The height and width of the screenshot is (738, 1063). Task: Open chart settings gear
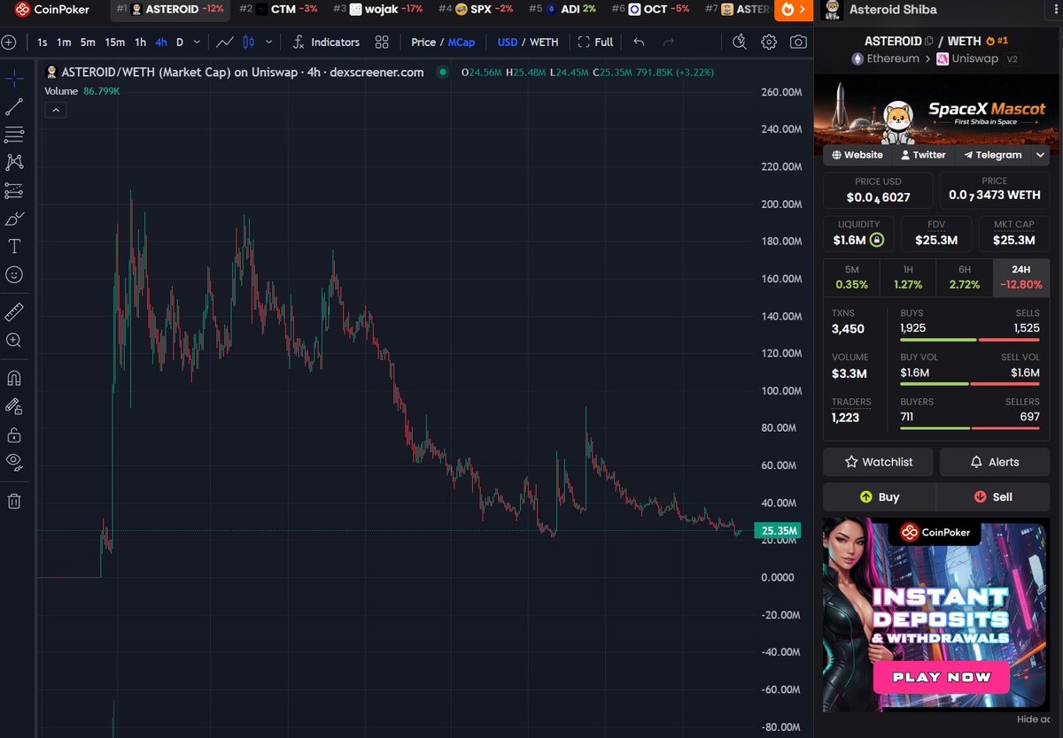(x=769, y=42)
